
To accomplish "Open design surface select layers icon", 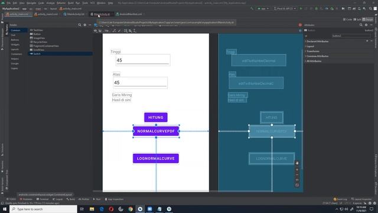I will pos(96,25).
